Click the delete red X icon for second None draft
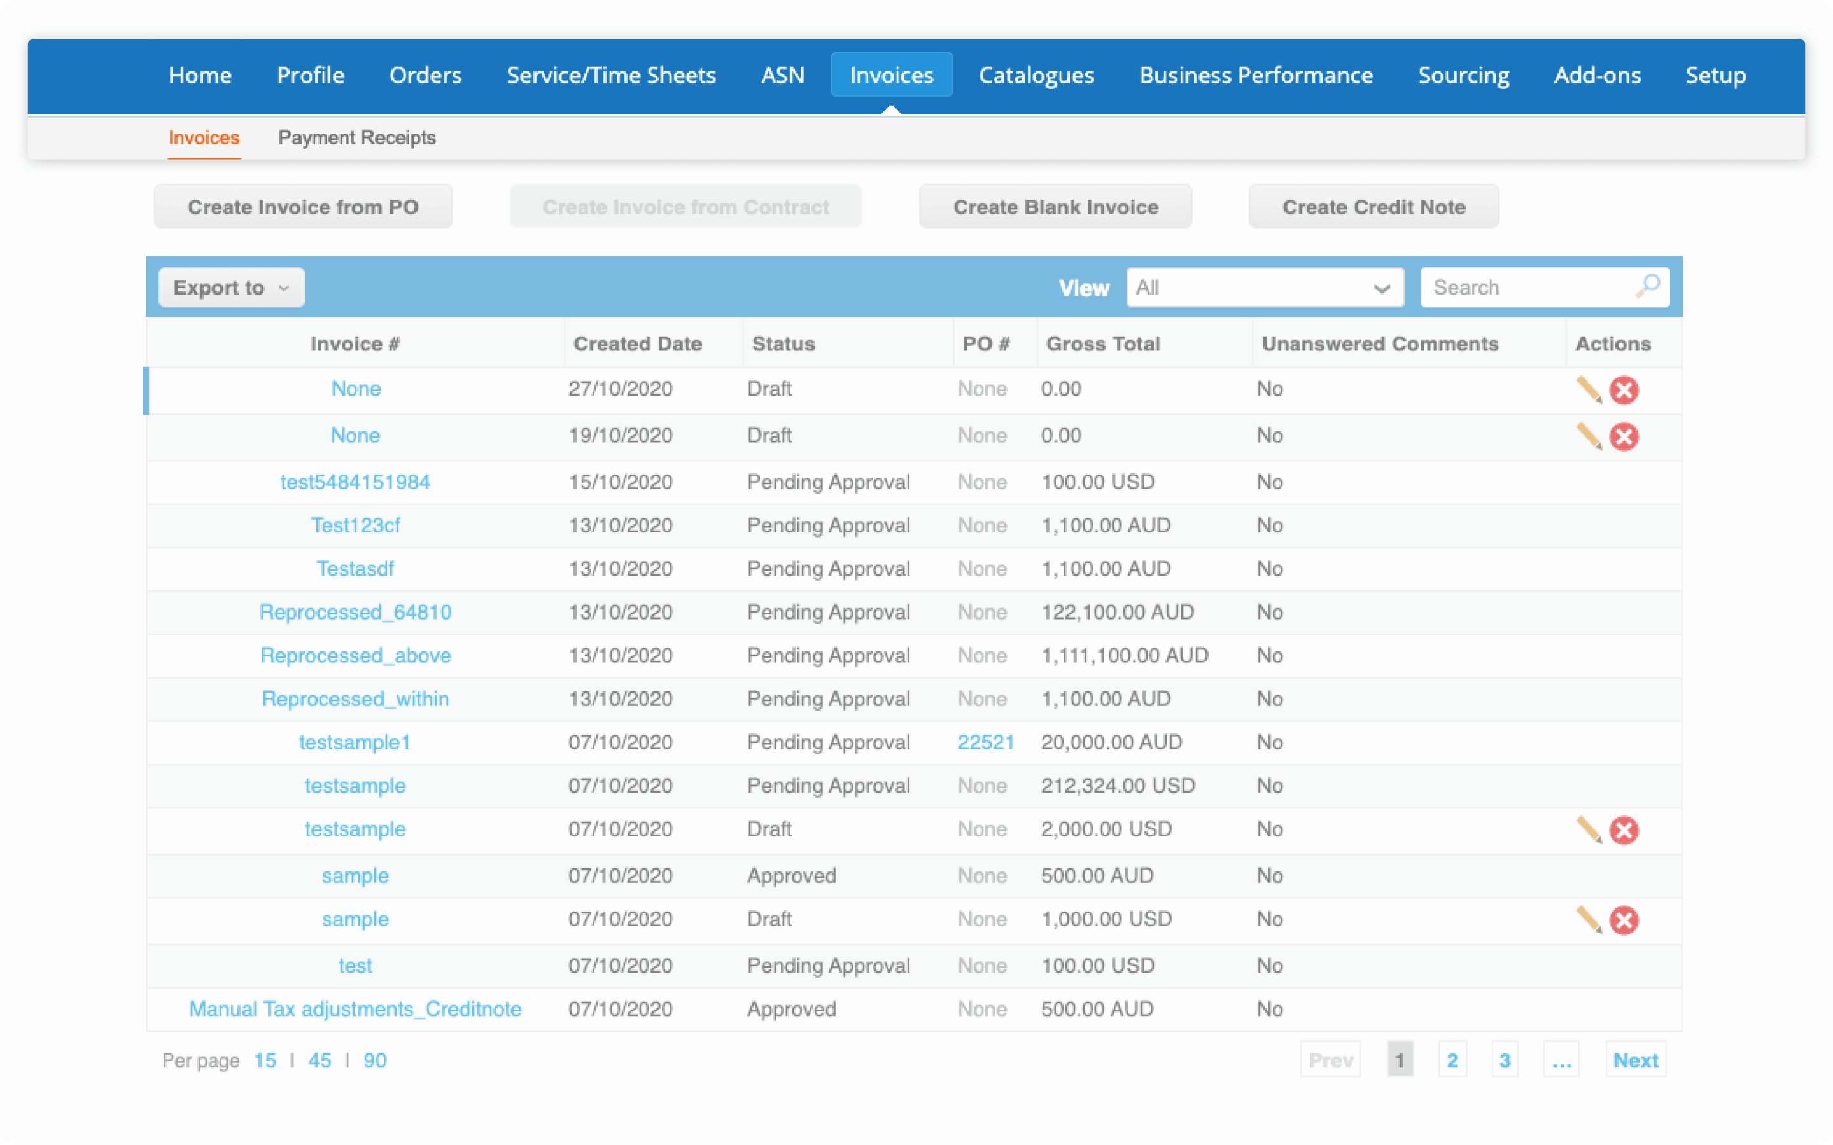 tap(1626, 434)
